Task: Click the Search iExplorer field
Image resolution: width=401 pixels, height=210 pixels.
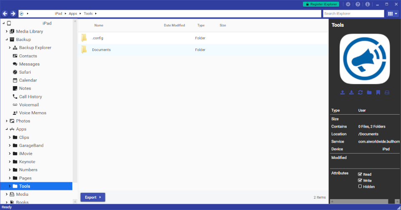Action: 353,14
